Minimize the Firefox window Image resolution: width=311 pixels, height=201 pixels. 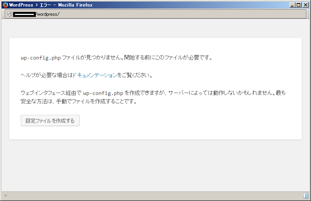[x=292, y=5]
